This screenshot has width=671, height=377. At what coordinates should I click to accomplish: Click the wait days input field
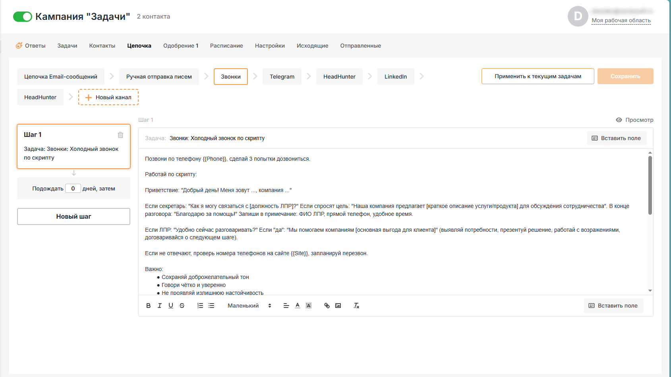(73, 188)
